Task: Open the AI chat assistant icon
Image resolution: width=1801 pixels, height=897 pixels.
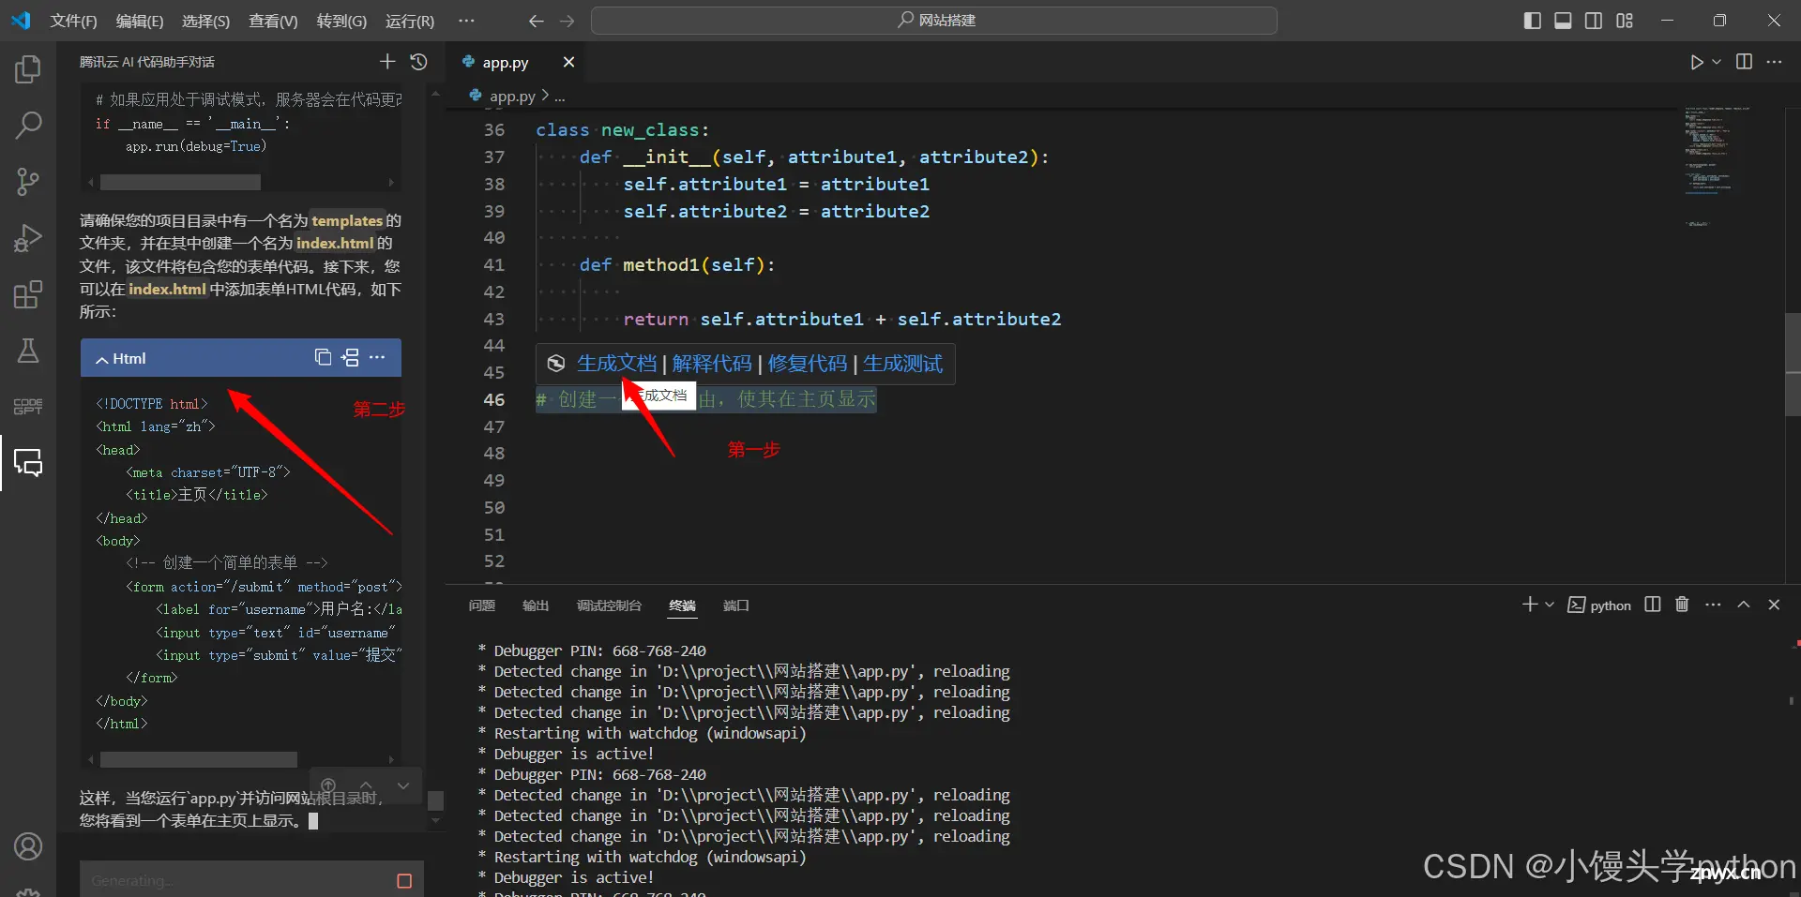Action: pos(28,463)
